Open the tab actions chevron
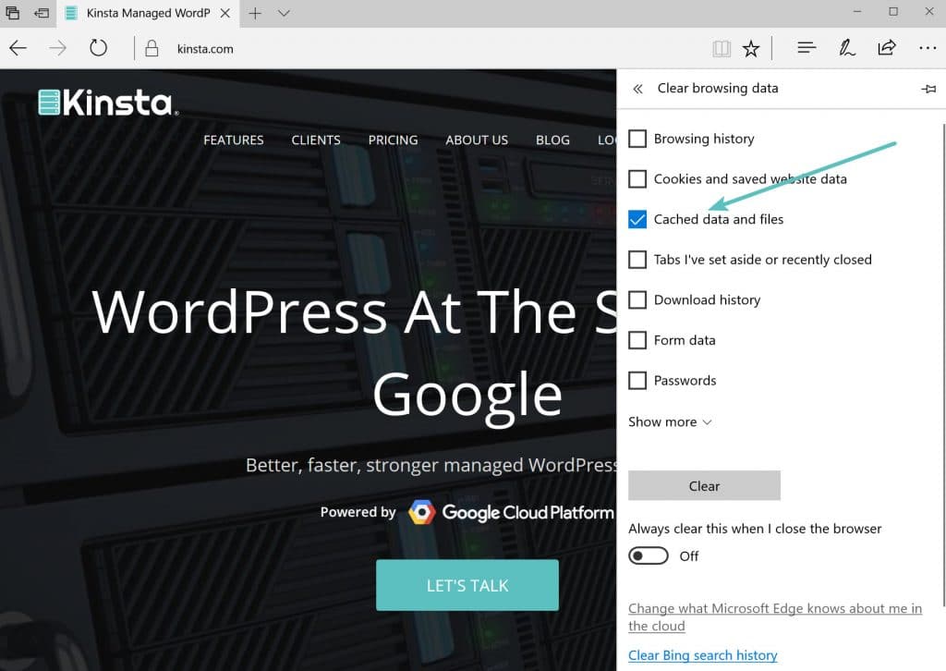946x671 pixels. 283,13
